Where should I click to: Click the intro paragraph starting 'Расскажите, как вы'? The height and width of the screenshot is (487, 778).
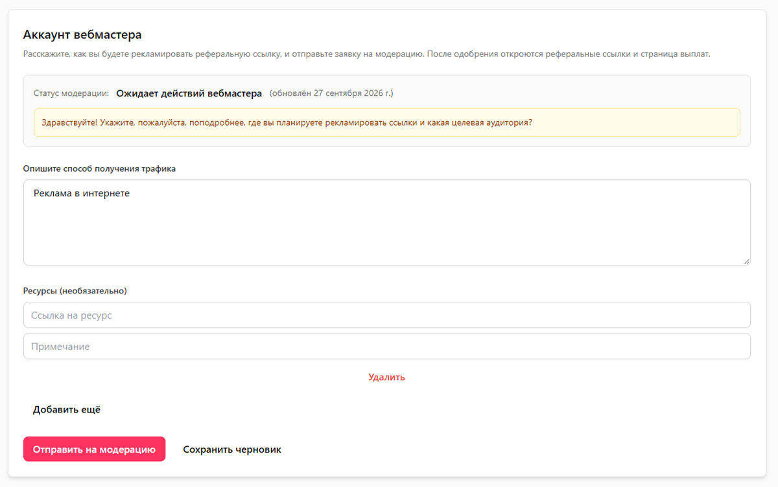[x=367, y=54]
